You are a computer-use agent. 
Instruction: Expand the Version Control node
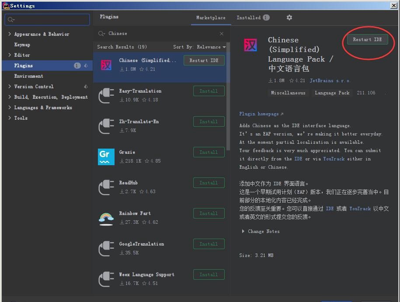click(x=10, y=87)
